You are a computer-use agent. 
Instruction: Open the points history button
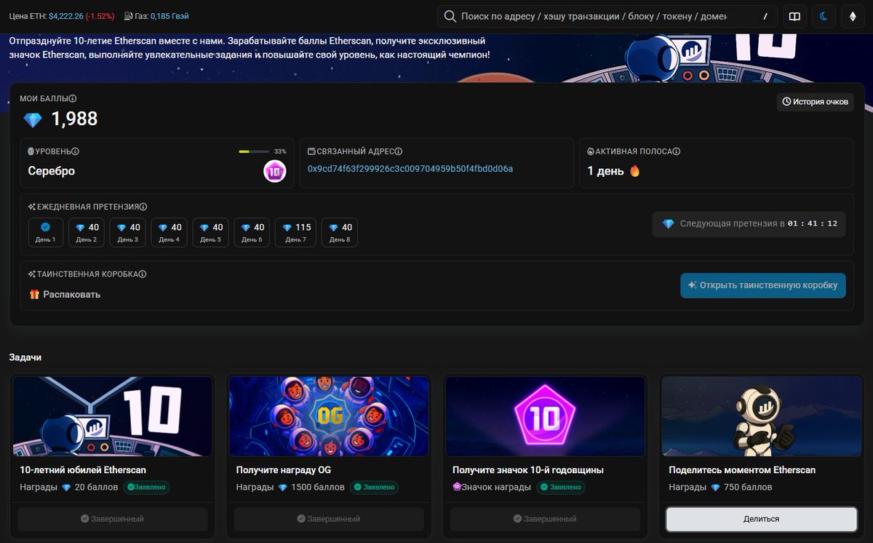click(816, 102)
